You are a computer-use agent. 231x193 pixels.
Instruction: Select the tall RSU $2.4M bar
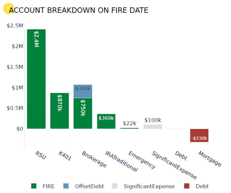pyautogui.click(x=36, y=84)
